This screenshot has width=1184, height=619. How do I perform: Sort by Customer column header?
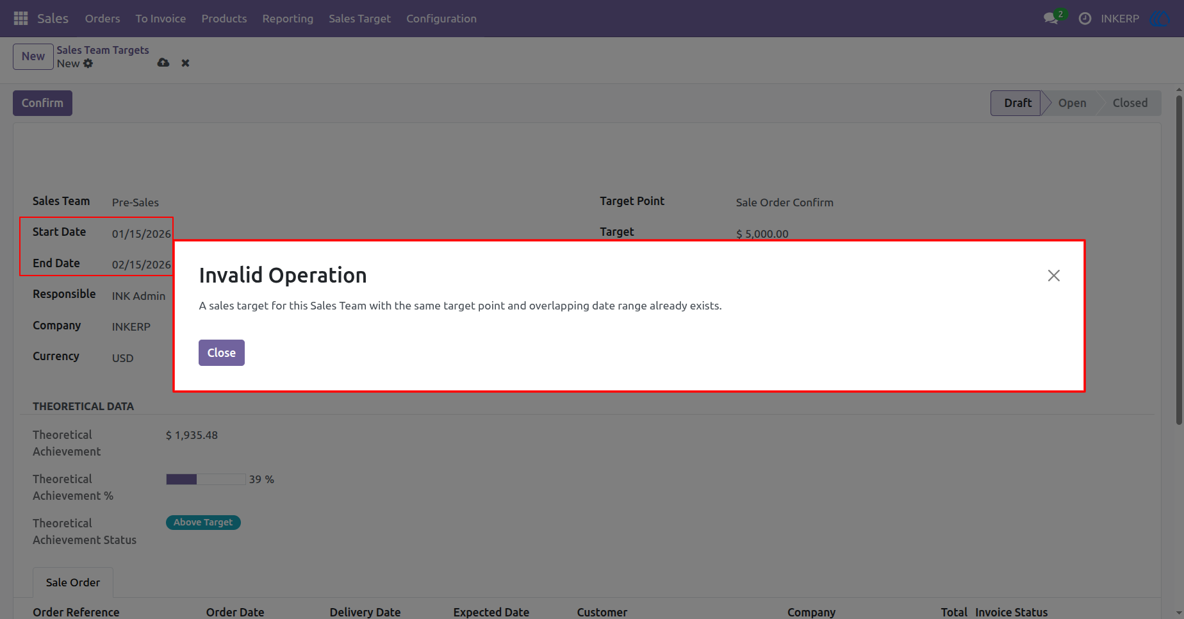point(602,613)
